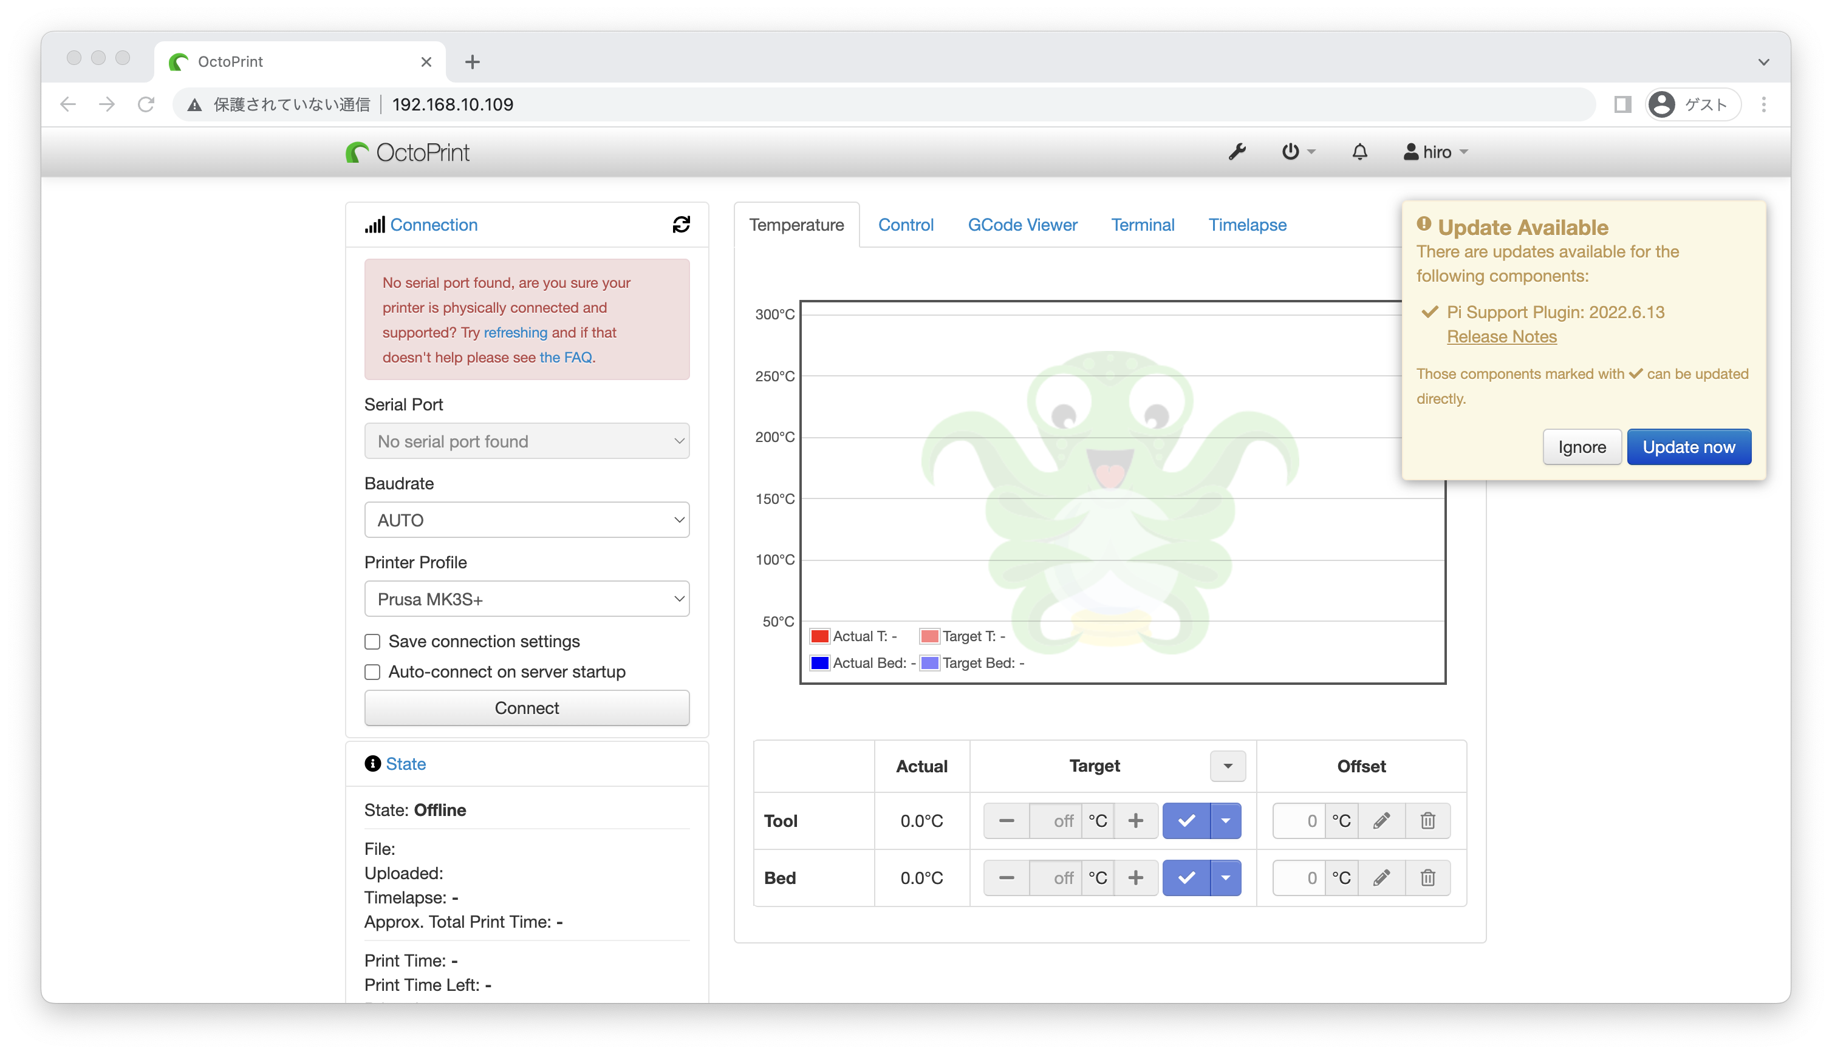
Task: Click Ignore in update notice
Action: click(x=1582, y=447)
